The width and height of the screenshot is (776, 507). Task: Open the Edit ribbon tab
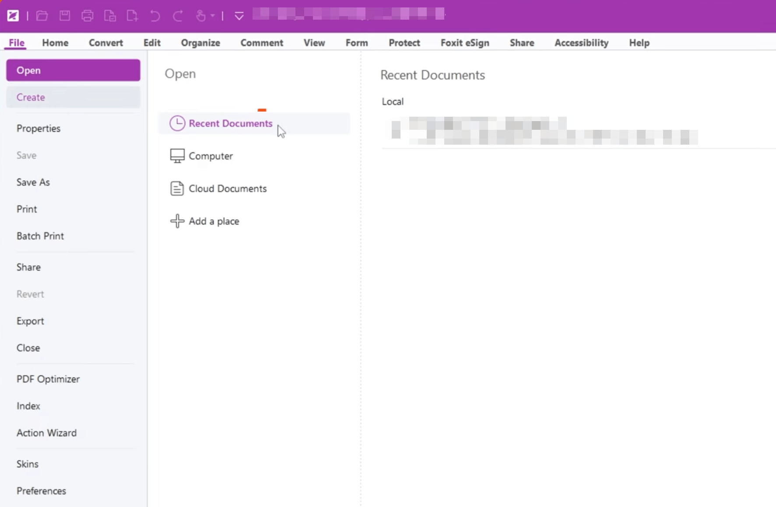pyautogui.click(x=152, y=43)
